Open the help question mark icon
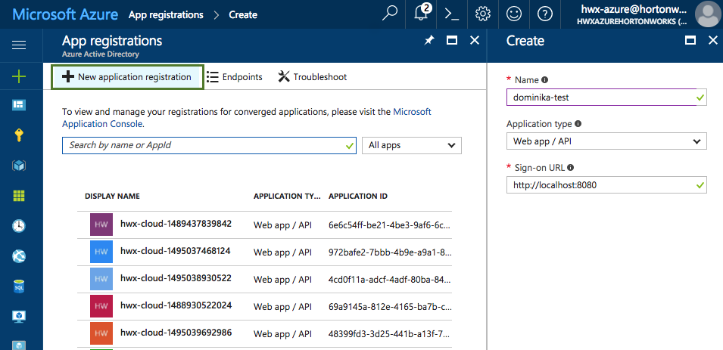The height and width of the screenshot is (350, 723). pyautogui.click(x=544, y=14)
